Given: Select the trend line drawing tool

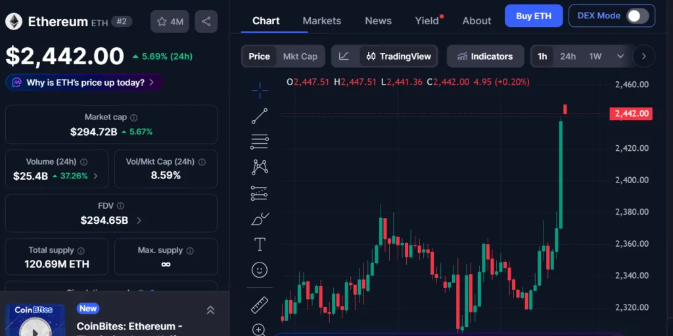Looking at the screenshot, I should click(x=260, y=116).
